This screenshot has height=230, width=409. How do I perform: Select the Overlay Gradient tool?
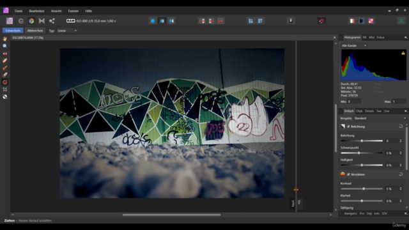[5, 82]
